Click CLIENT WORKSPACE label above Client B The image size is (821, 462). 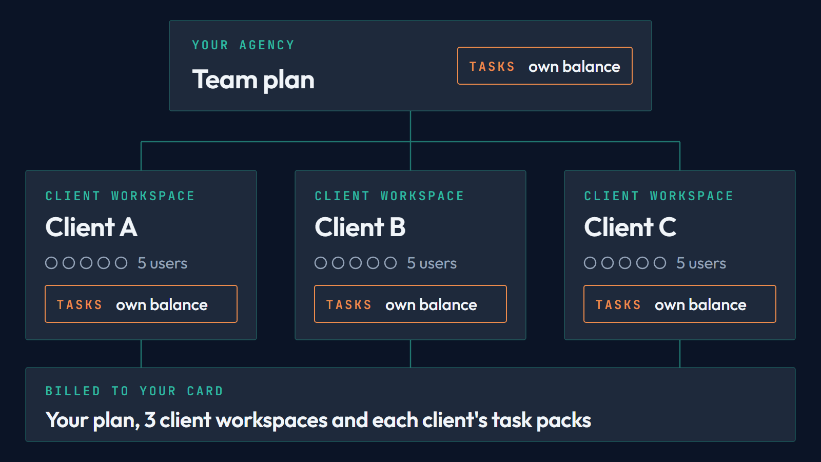389,196
